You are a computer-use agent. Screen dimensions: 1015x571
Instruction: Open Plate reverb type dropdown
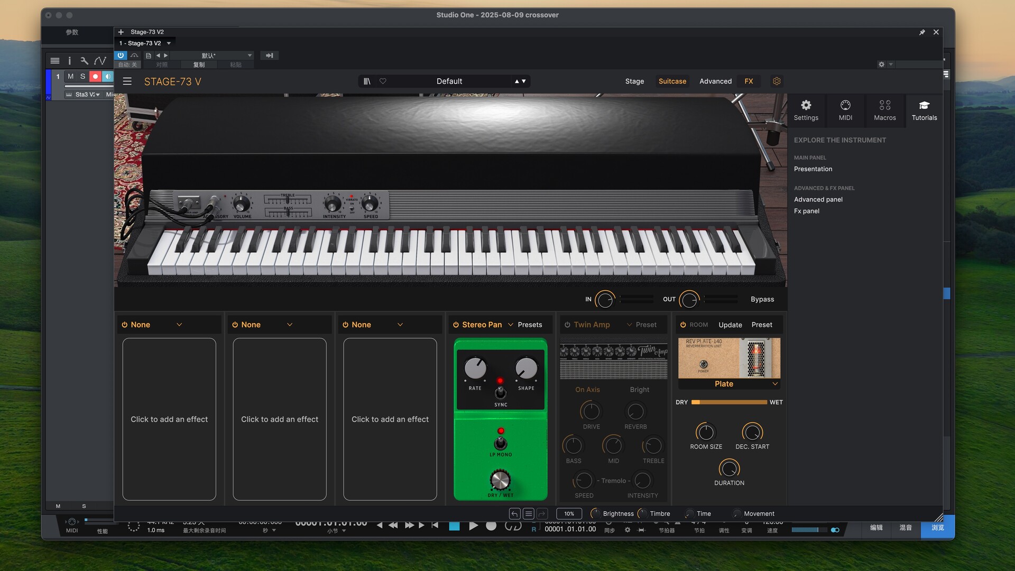[x=729, y=384]
